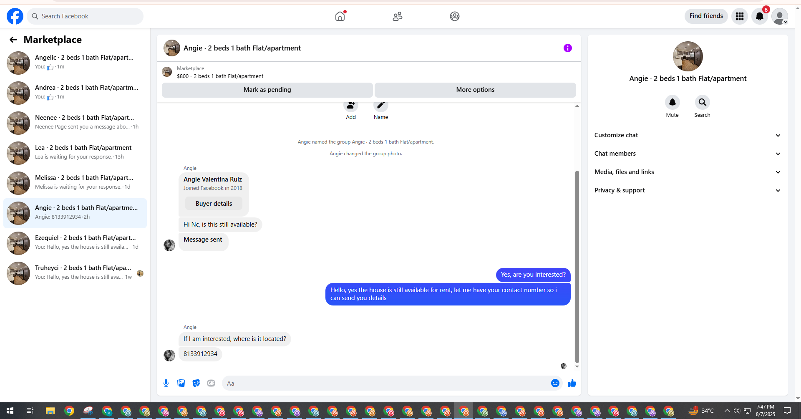This screenshot has height=419, width=801.
Task: Attach a photo or file
Action: pyautogui.click(x=181, y=383)
